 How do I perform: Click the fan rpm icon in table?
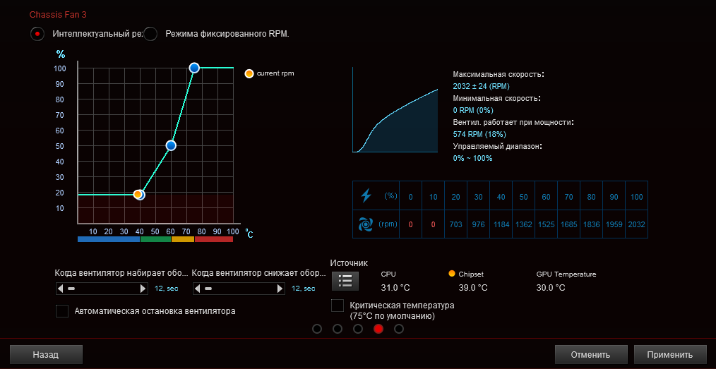366,224
